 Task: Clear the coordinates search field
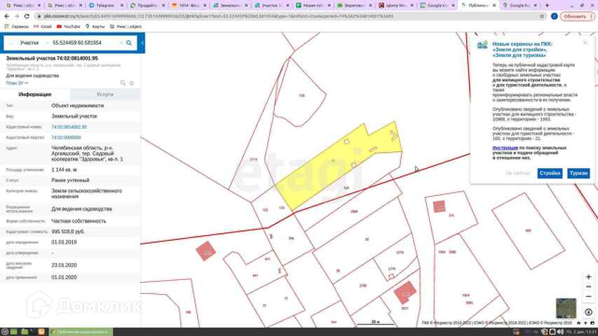click(x=121, y=43)
